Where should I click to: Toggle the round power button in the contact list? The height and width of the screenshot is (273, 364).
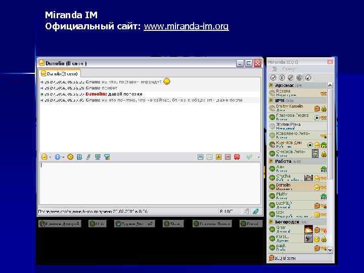(x=299, y=78)
